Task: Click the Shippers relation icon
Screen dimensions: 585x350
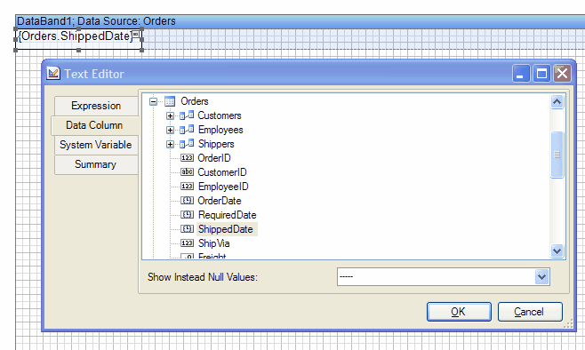Action: click(187, 144)
